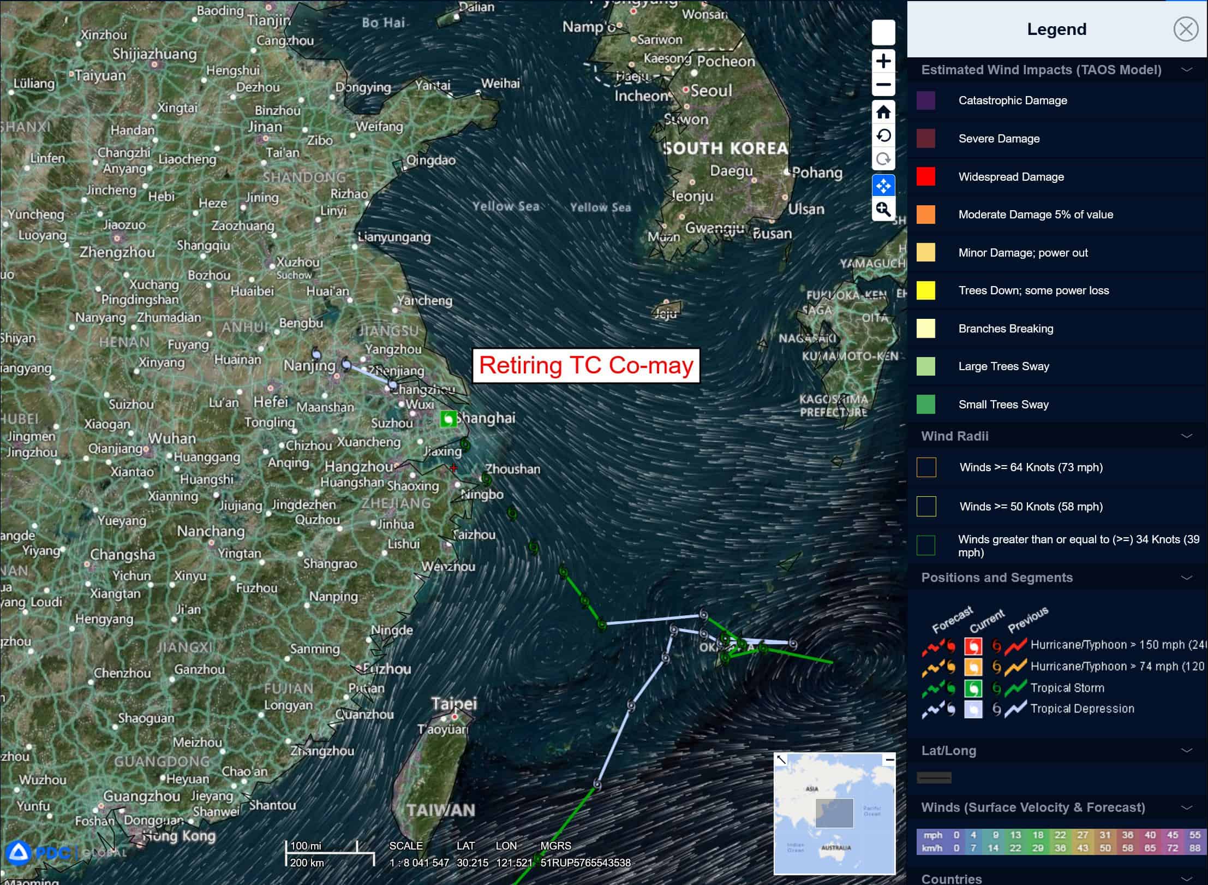Click the Legend panel title
The image size is (1208, 885).
point(1057,29)
